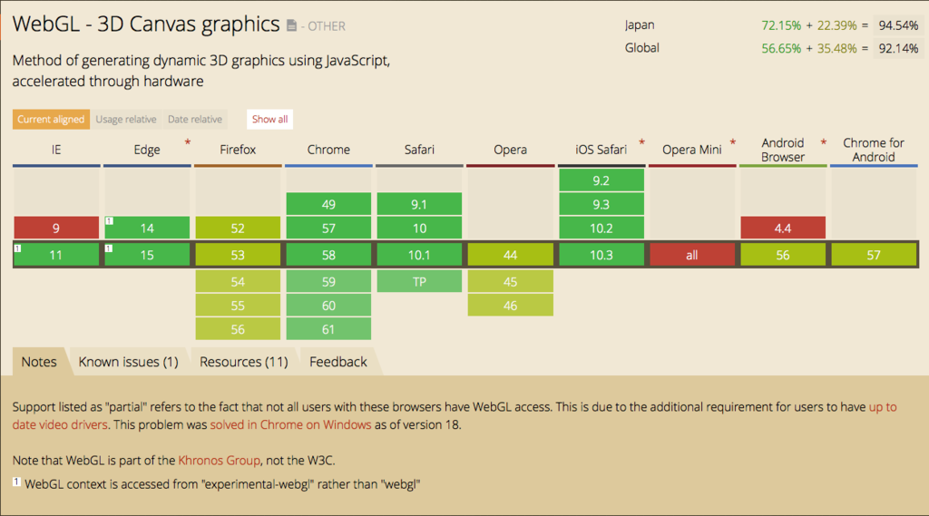The height and width of the screenshot is (516, 929).
Task: Click the Japan usage label
Action: [x=640, y=24]
